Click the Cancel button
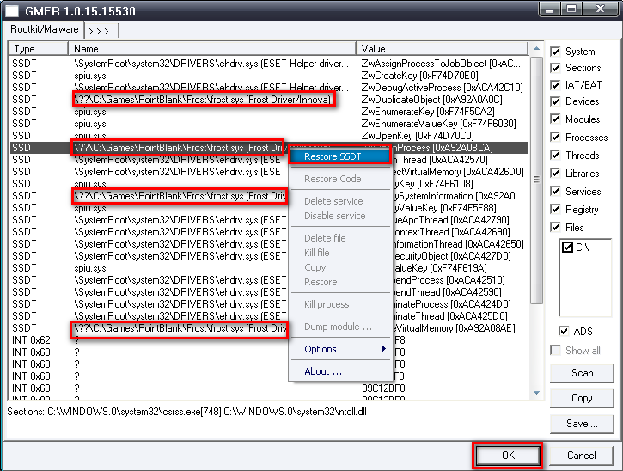Screen dimensions: 623x471 [x=581, y=456]
